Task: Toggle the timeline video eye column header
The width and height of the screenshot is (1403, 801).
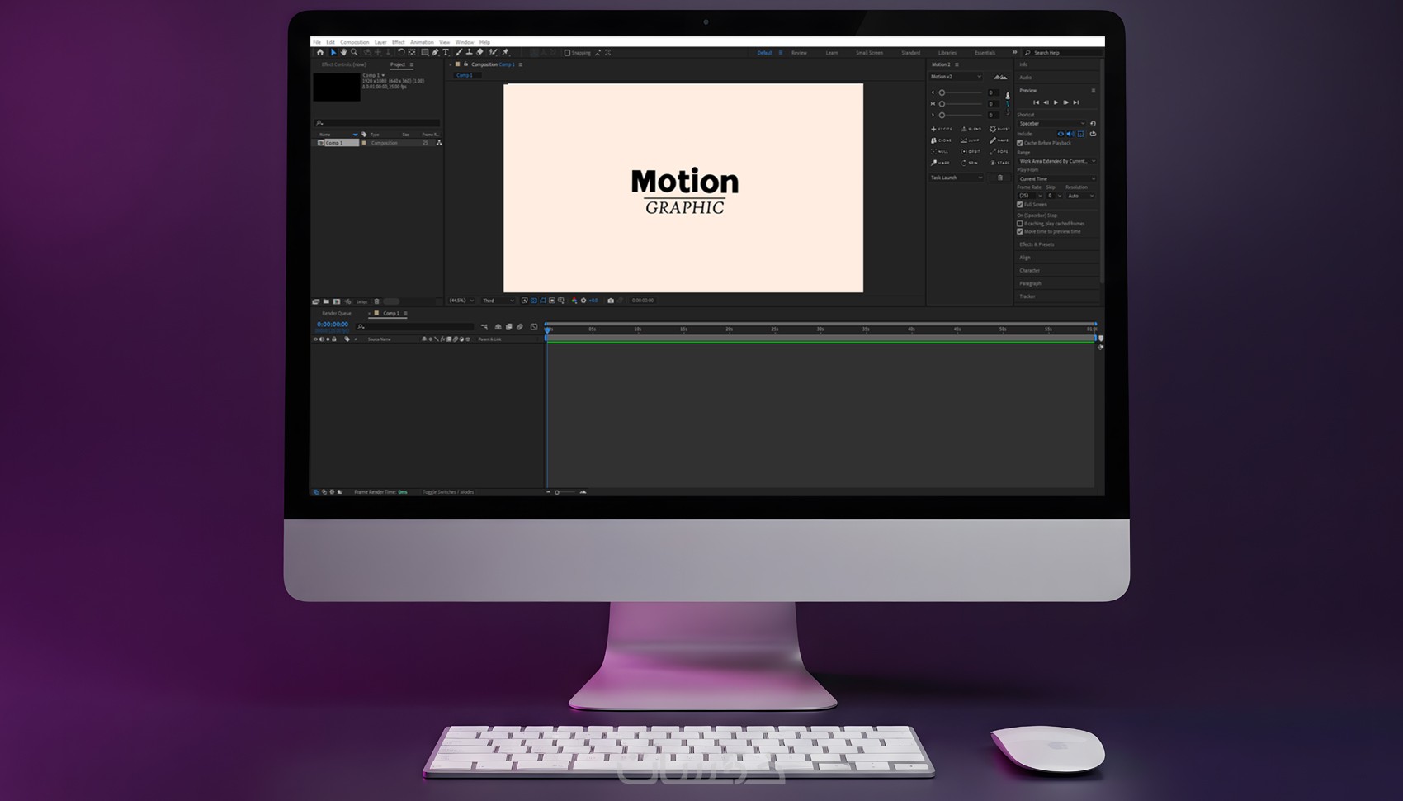Action: (315, 339)
